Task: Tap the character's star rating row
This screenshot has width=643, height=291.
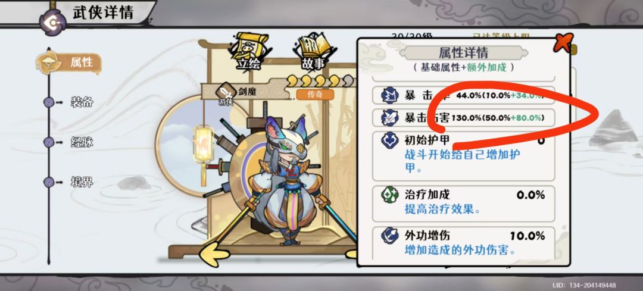Action: pos(321,80)
